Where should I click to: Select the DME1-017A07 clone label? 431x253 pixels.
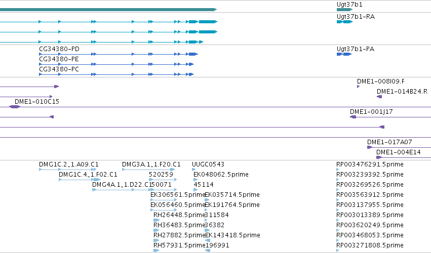click(389, 142)
